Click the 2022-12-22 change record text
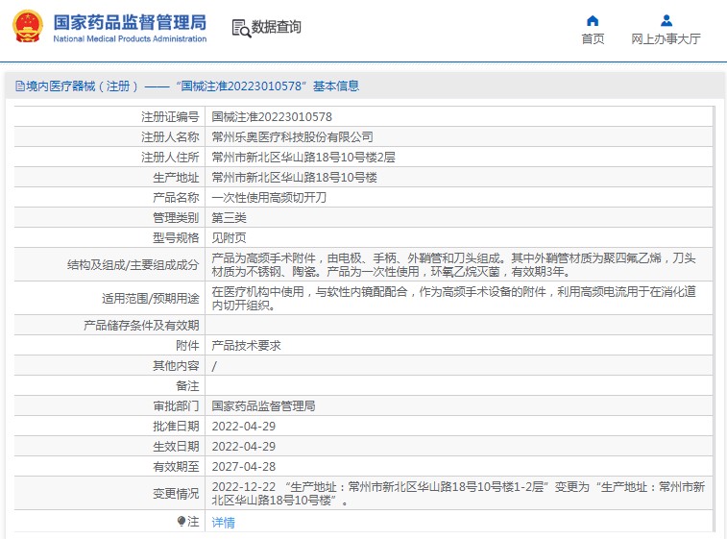 click(x=458, y=494)
